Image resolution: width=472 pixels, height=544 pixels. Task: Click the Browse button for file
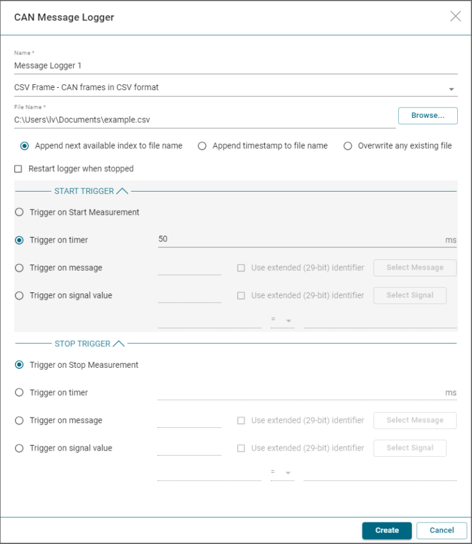pyautogui.click(x=428, y=115)
